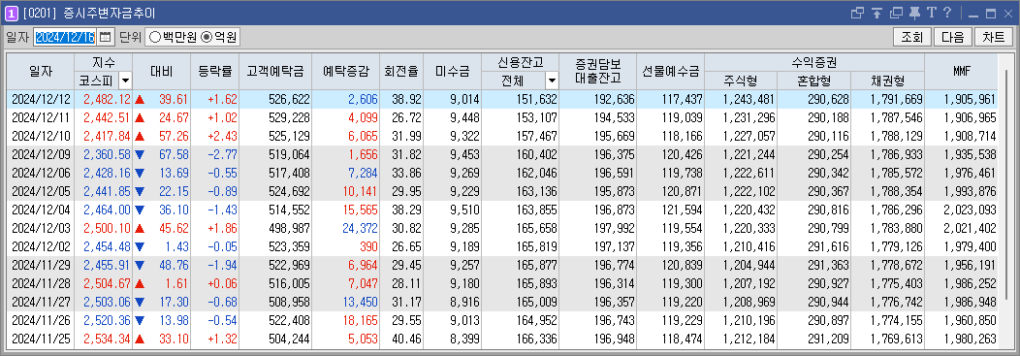1020x356 pixels.
Task: Click the 선물예수금 column header
Action: [670, 71]
